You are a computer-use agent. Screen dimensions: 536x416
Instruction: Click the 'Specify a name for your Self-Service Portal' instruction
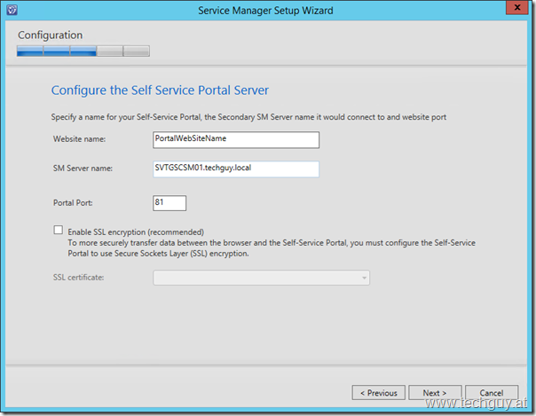click(248, 117)
